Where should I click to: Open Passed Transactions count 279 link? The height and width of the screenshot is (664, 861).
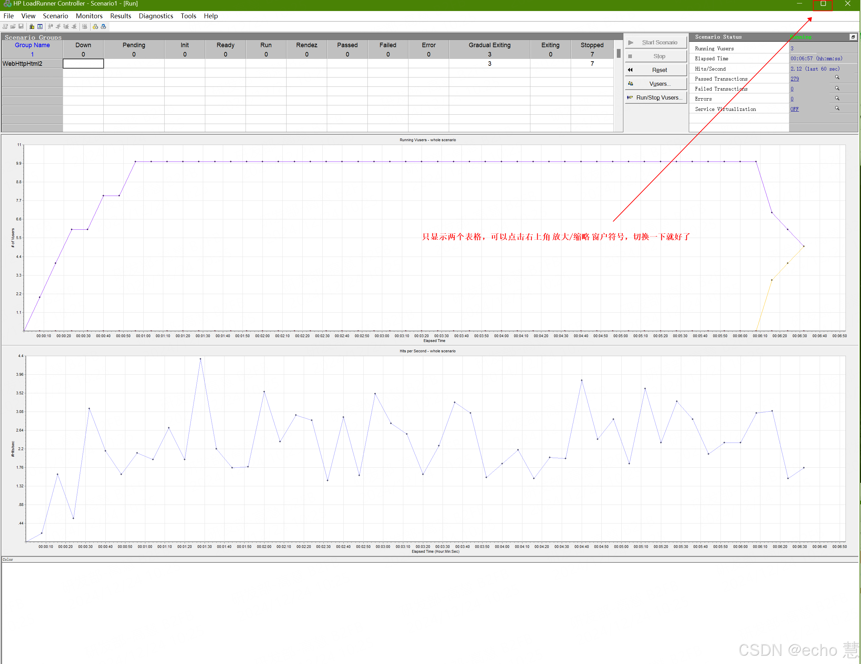(795, 79)
